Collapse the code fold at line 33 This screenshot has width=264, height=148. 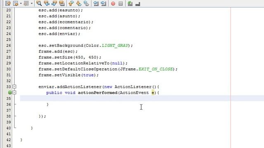coord(14,87)
